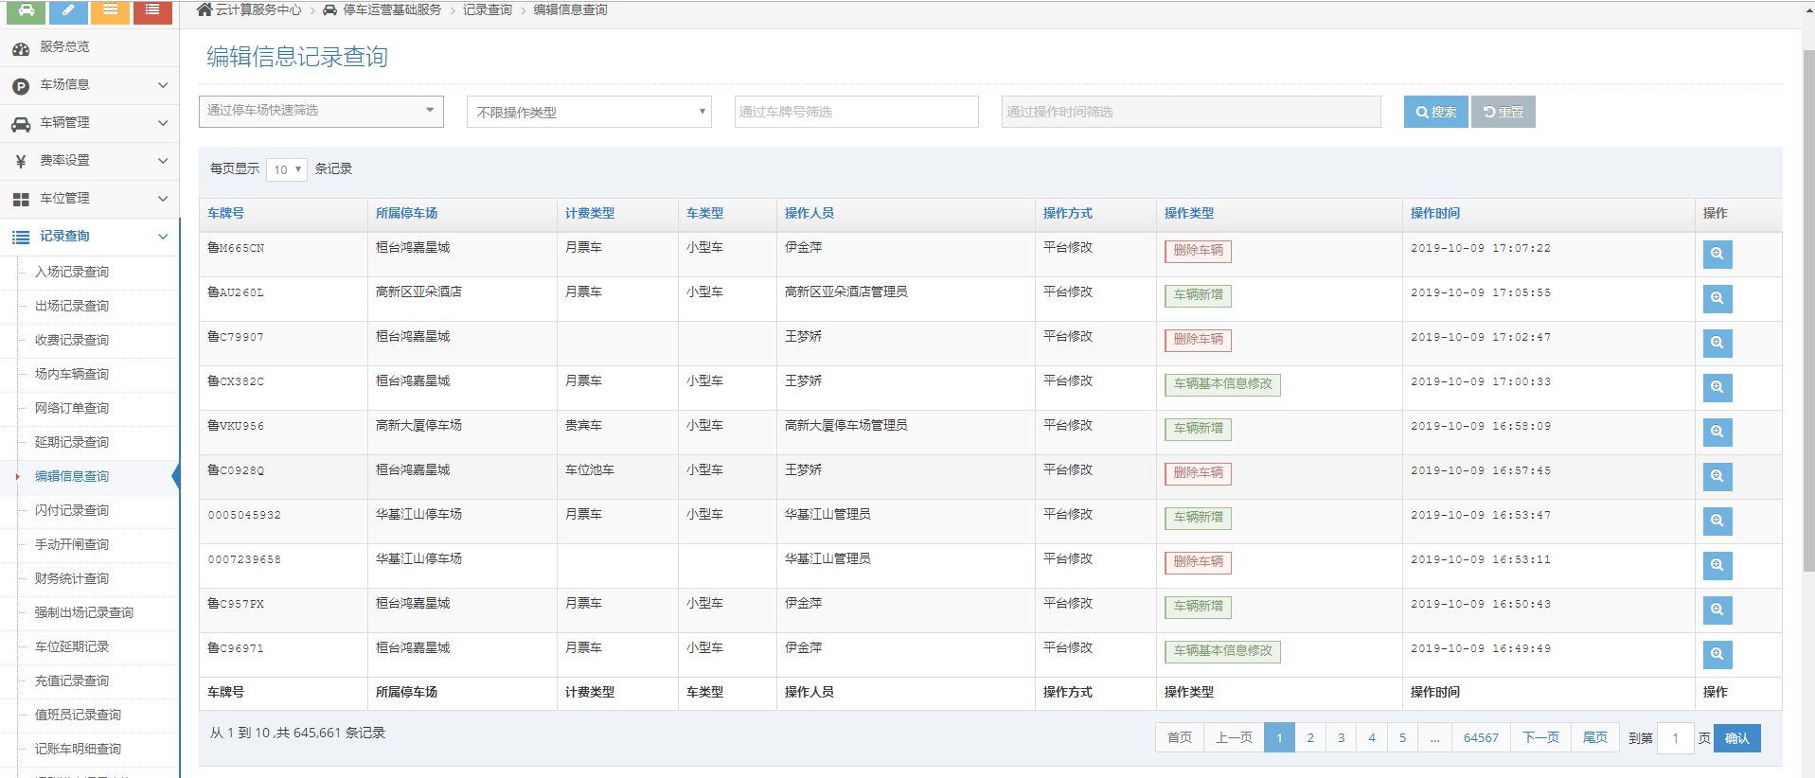
Task: Open magnifier for record 鲁VKU956
Action: pos(1717,432)
